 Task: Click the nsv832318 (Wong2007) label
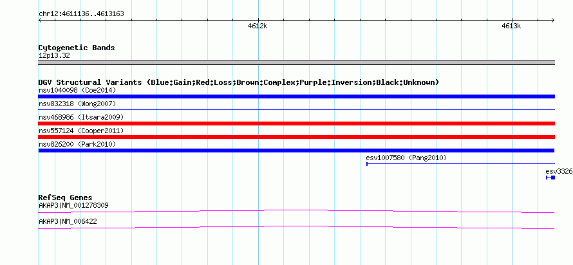coord(77,104)
